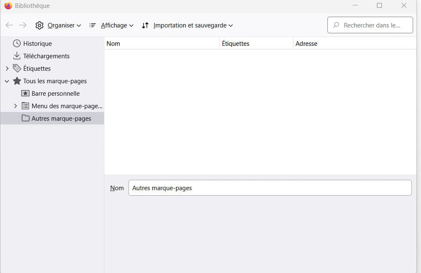Expand the Menu des marque-pages folder
Image resolution: width=421 pixels, height=273 pixels.
(15, 106)
